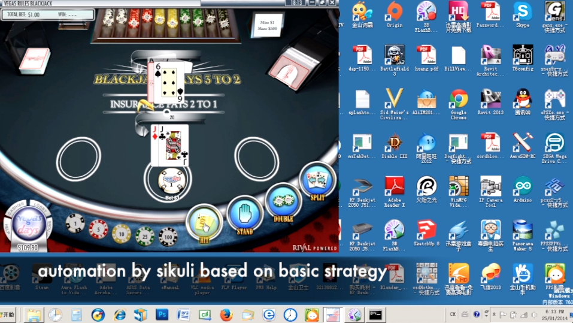This screenshot has height=323, width=573.
Task: Open Word from the taskbar
Action: 183,315
